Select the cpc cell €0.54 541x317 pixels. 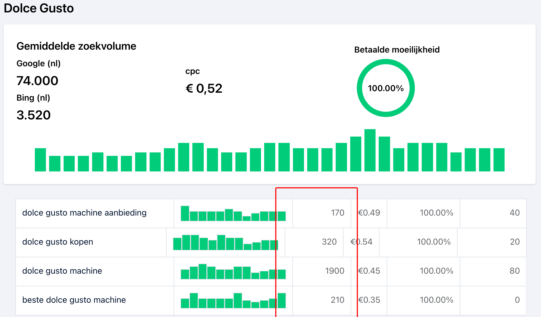coord(361,242)
